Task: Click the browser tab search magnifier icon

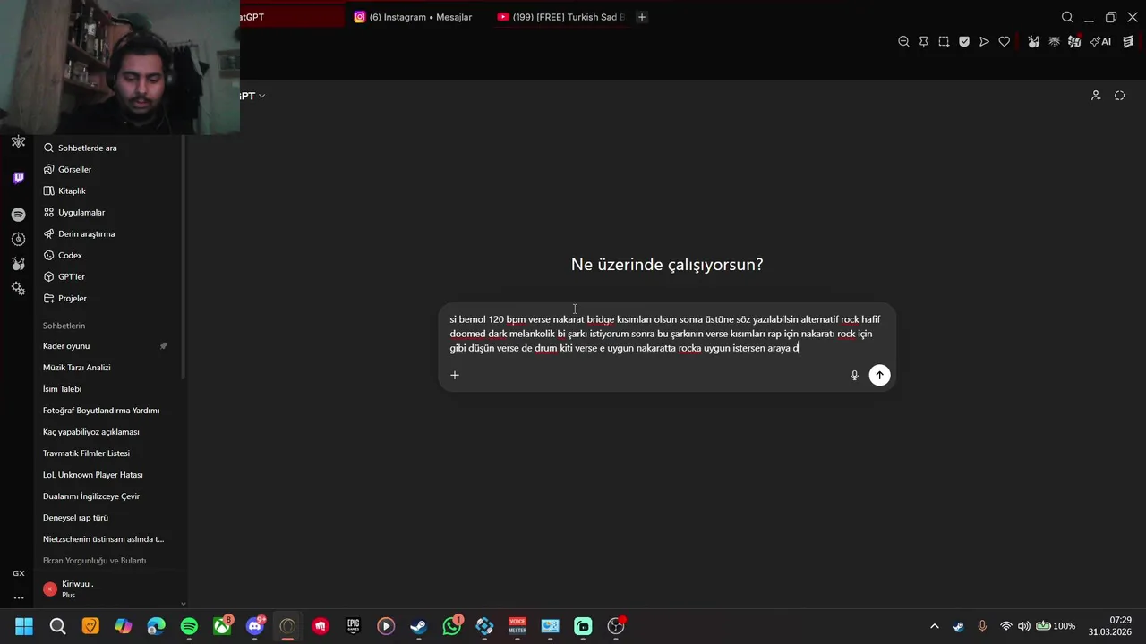Action: pyautogui.click(x=1067, y=17)
